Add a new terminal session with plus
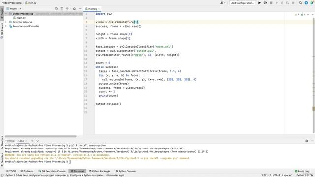The image size is (315, 177). coord(32,141)
